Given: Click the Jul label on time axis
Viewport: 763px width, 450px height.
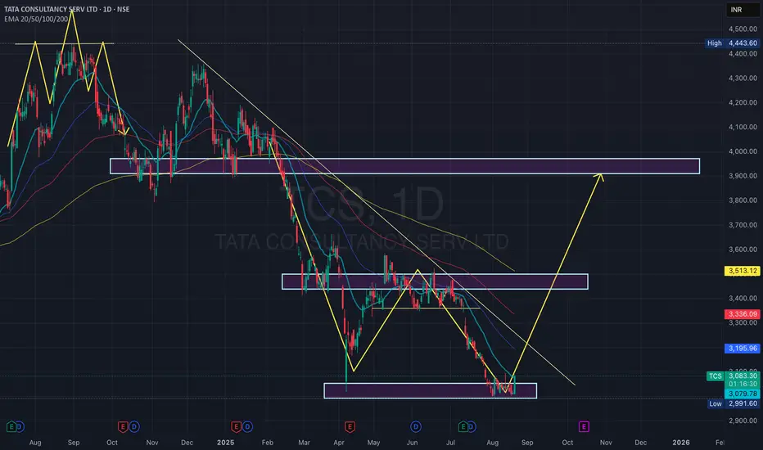Looking at the screenshot, I should pos(450,442).
